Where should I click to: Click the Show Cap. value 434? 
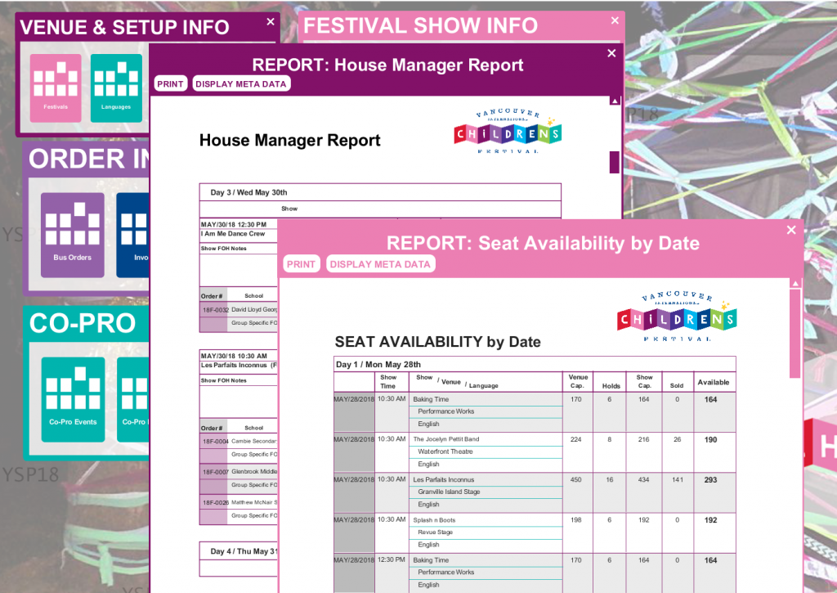tap(644, 480)
